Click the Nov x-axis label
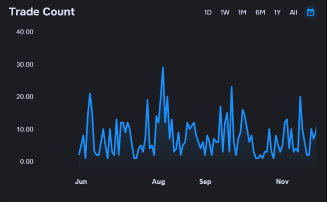This screenshot has width=327, height=202. [282, 182]
